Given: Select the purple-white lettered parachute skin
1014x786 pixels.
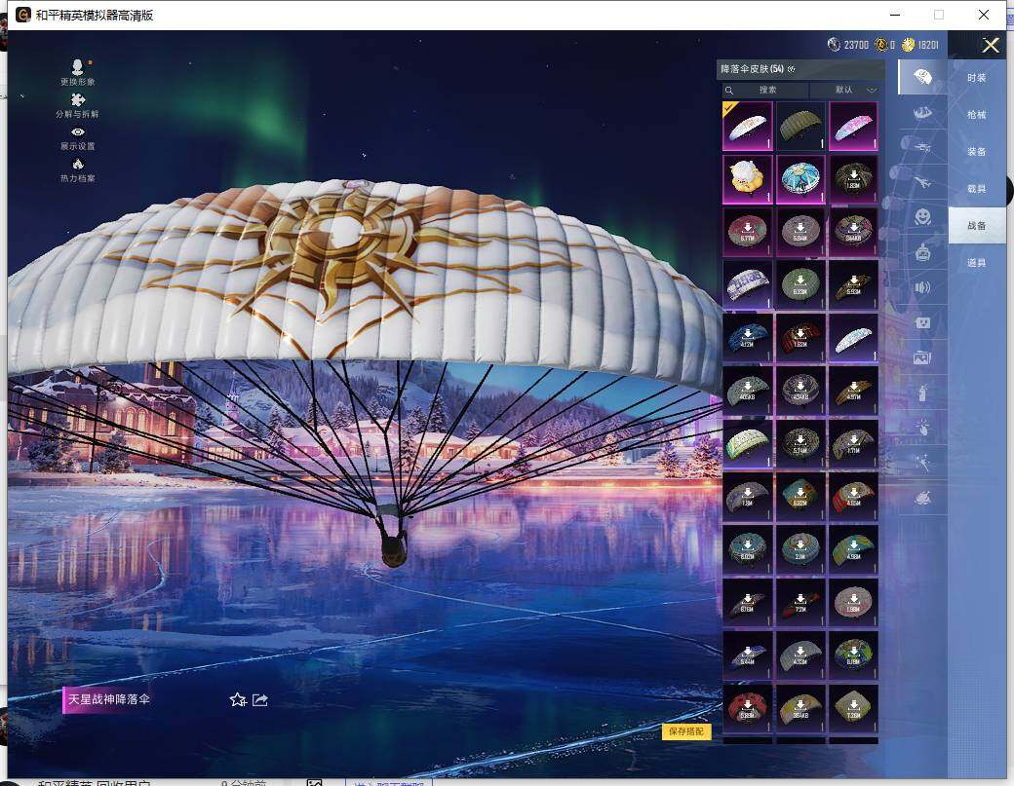Looking at the screenshot, I should 748,284.
